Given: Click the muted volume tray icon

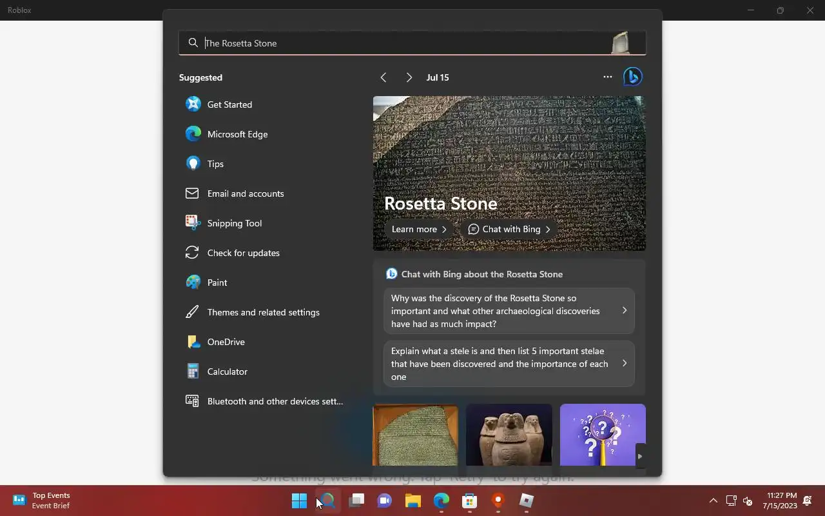Looking at the screenshot, I should tap(748, 501).
